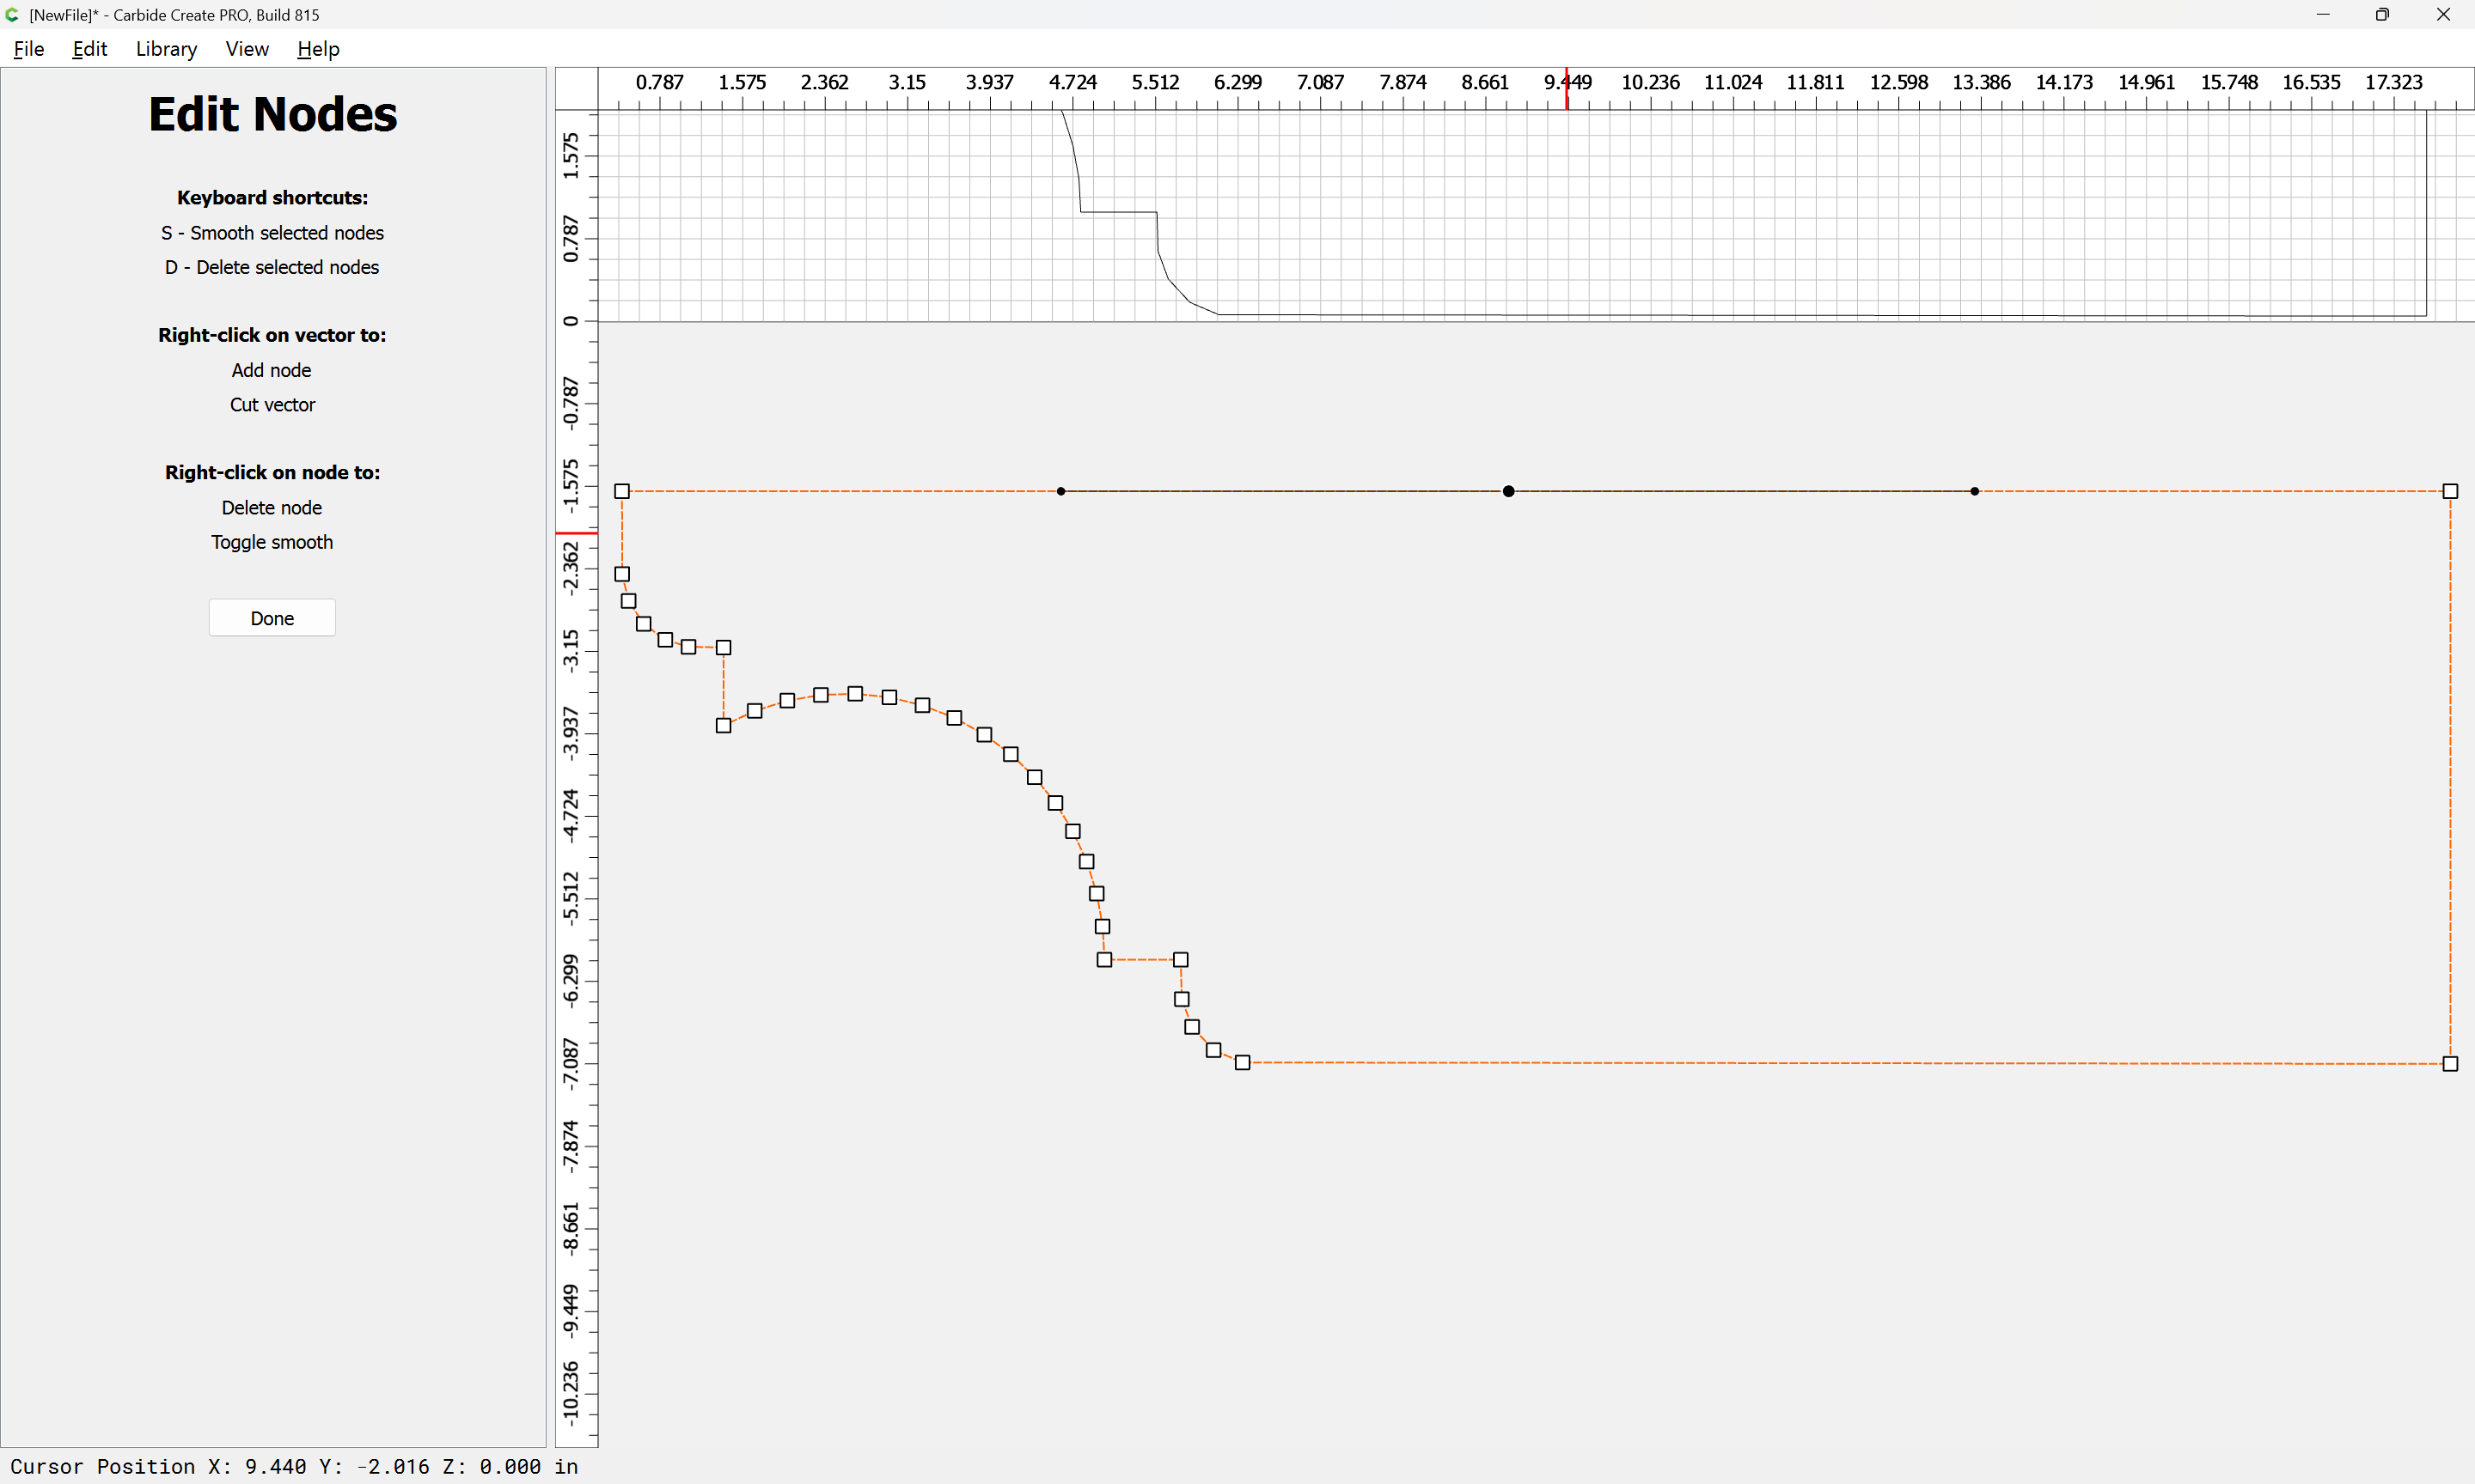Select the top-right corner node of the vector
The width and height of the screenshot is (2475, 1484).
2450,491
